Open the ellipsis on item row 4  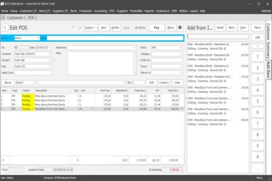click(181, 109)
